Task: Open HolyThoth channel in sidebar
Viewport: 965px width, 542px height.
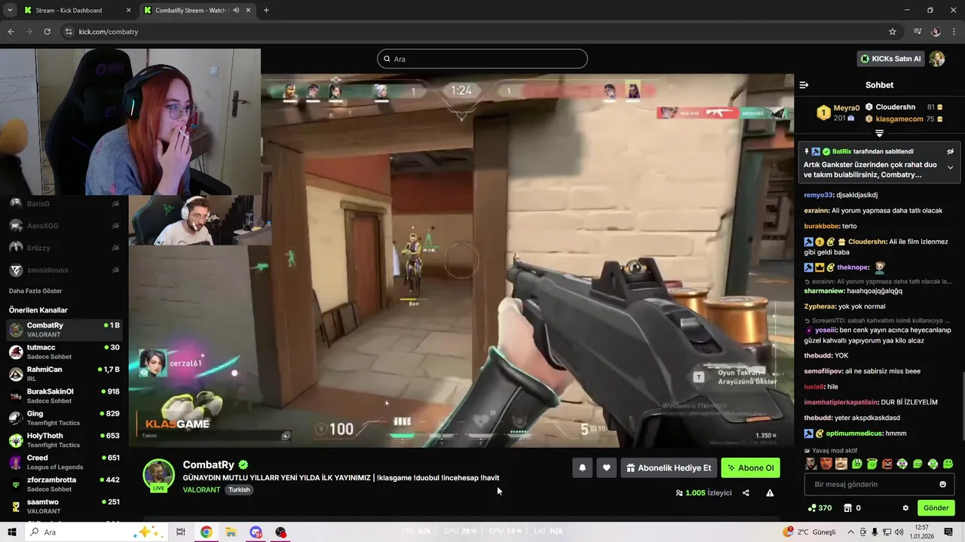Action: (64, 440)
